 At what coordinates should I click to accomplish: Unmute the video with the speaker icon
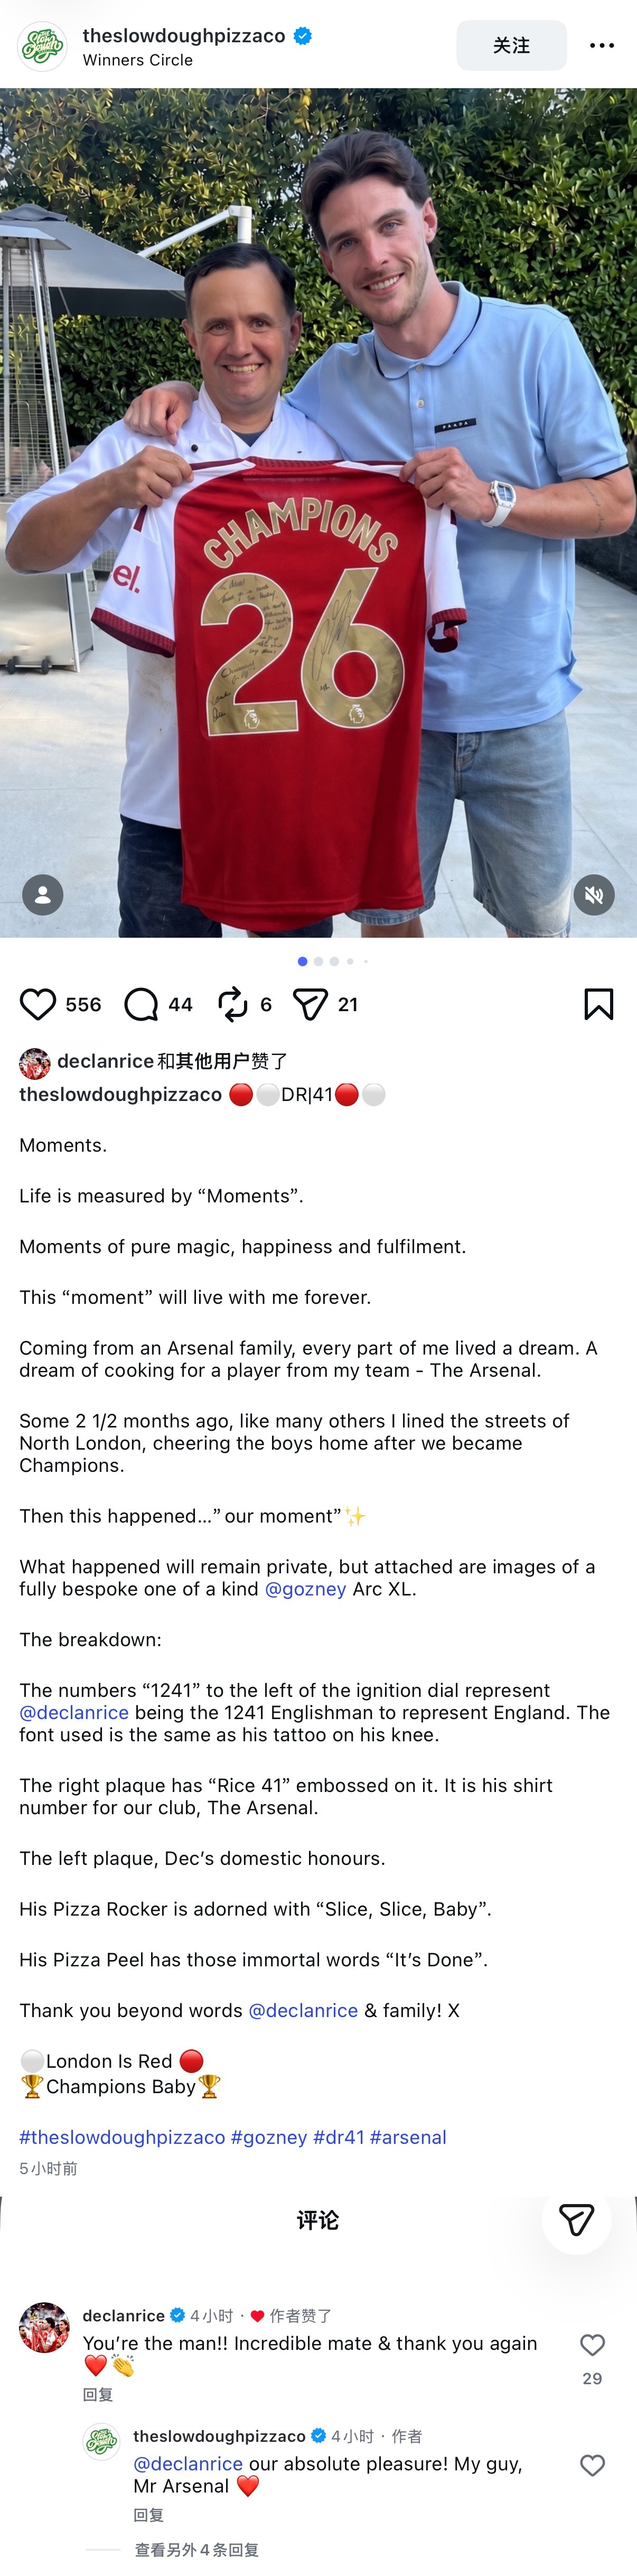tap(594, 895)
